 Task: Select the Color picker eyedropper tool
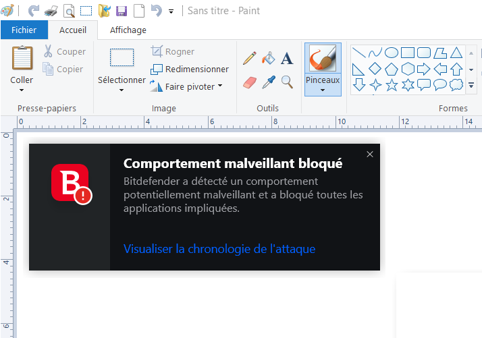coord(269,82)
